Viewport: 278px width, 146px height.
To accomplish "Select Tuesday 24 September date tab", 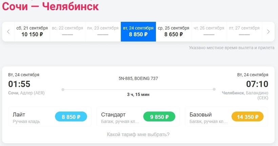I will coord(138,32).
